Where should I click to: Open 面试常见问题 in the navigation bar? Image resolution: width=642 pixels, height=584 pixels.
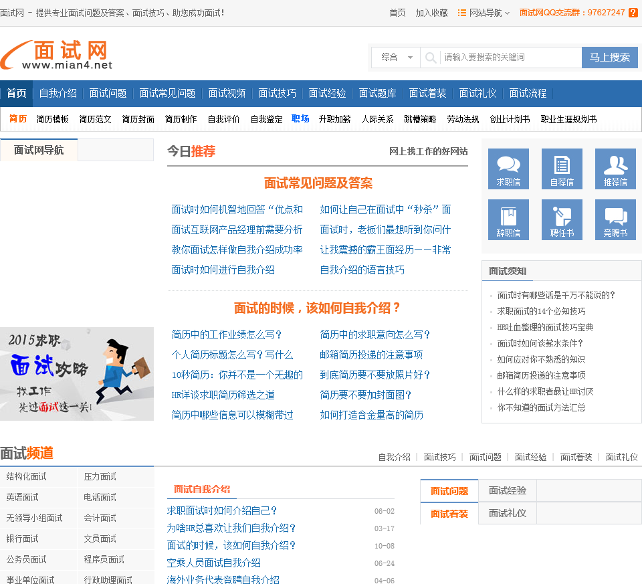pos(167,94)
